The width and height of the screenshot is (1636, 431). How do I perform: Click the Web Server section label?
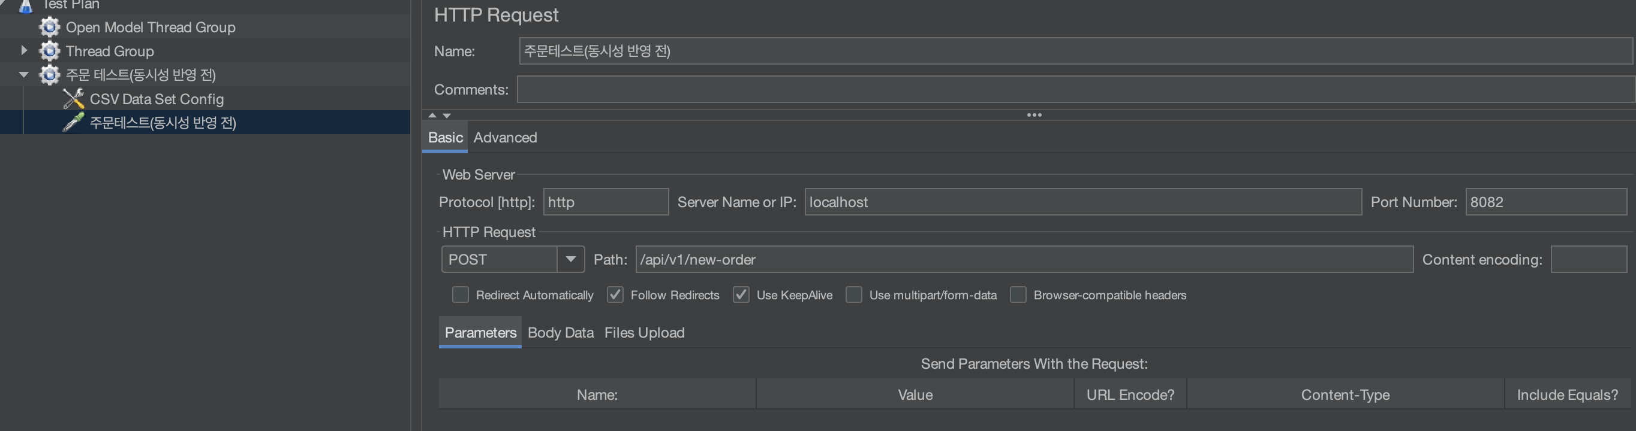478,174
